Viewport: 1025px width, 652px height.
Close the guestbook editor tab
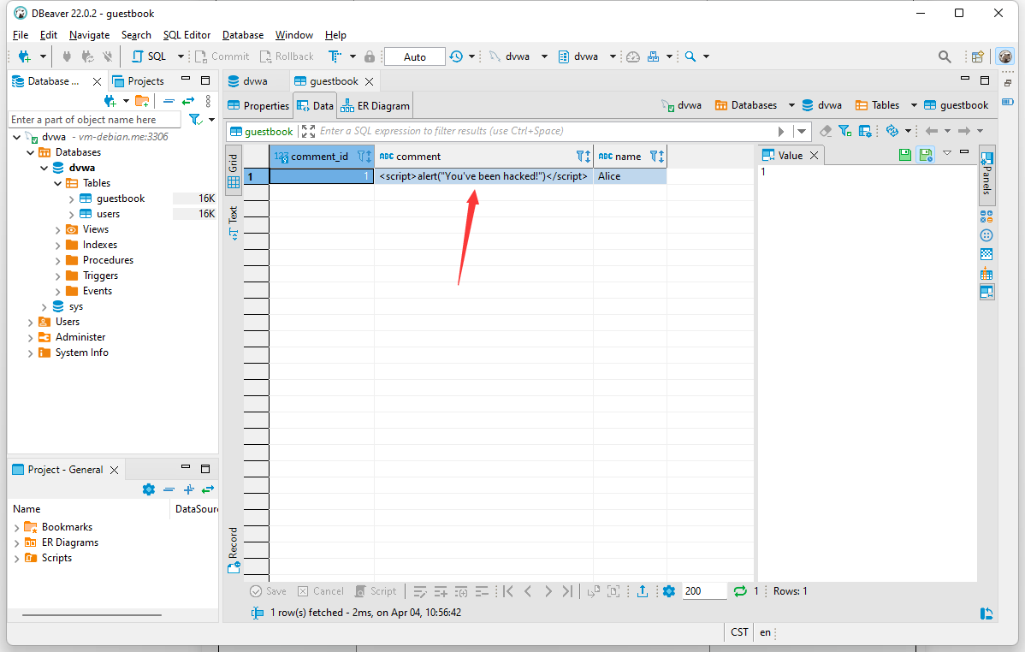[370, 81]
